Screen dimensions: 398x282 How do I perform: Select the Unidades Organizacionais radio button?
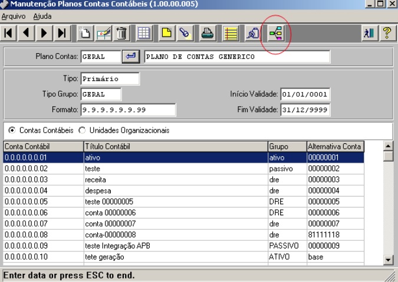(x=82, y=130)
